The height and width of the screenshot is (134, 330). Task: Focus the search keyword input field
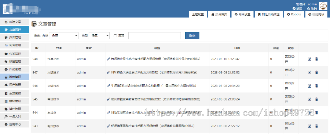point(154,36)
